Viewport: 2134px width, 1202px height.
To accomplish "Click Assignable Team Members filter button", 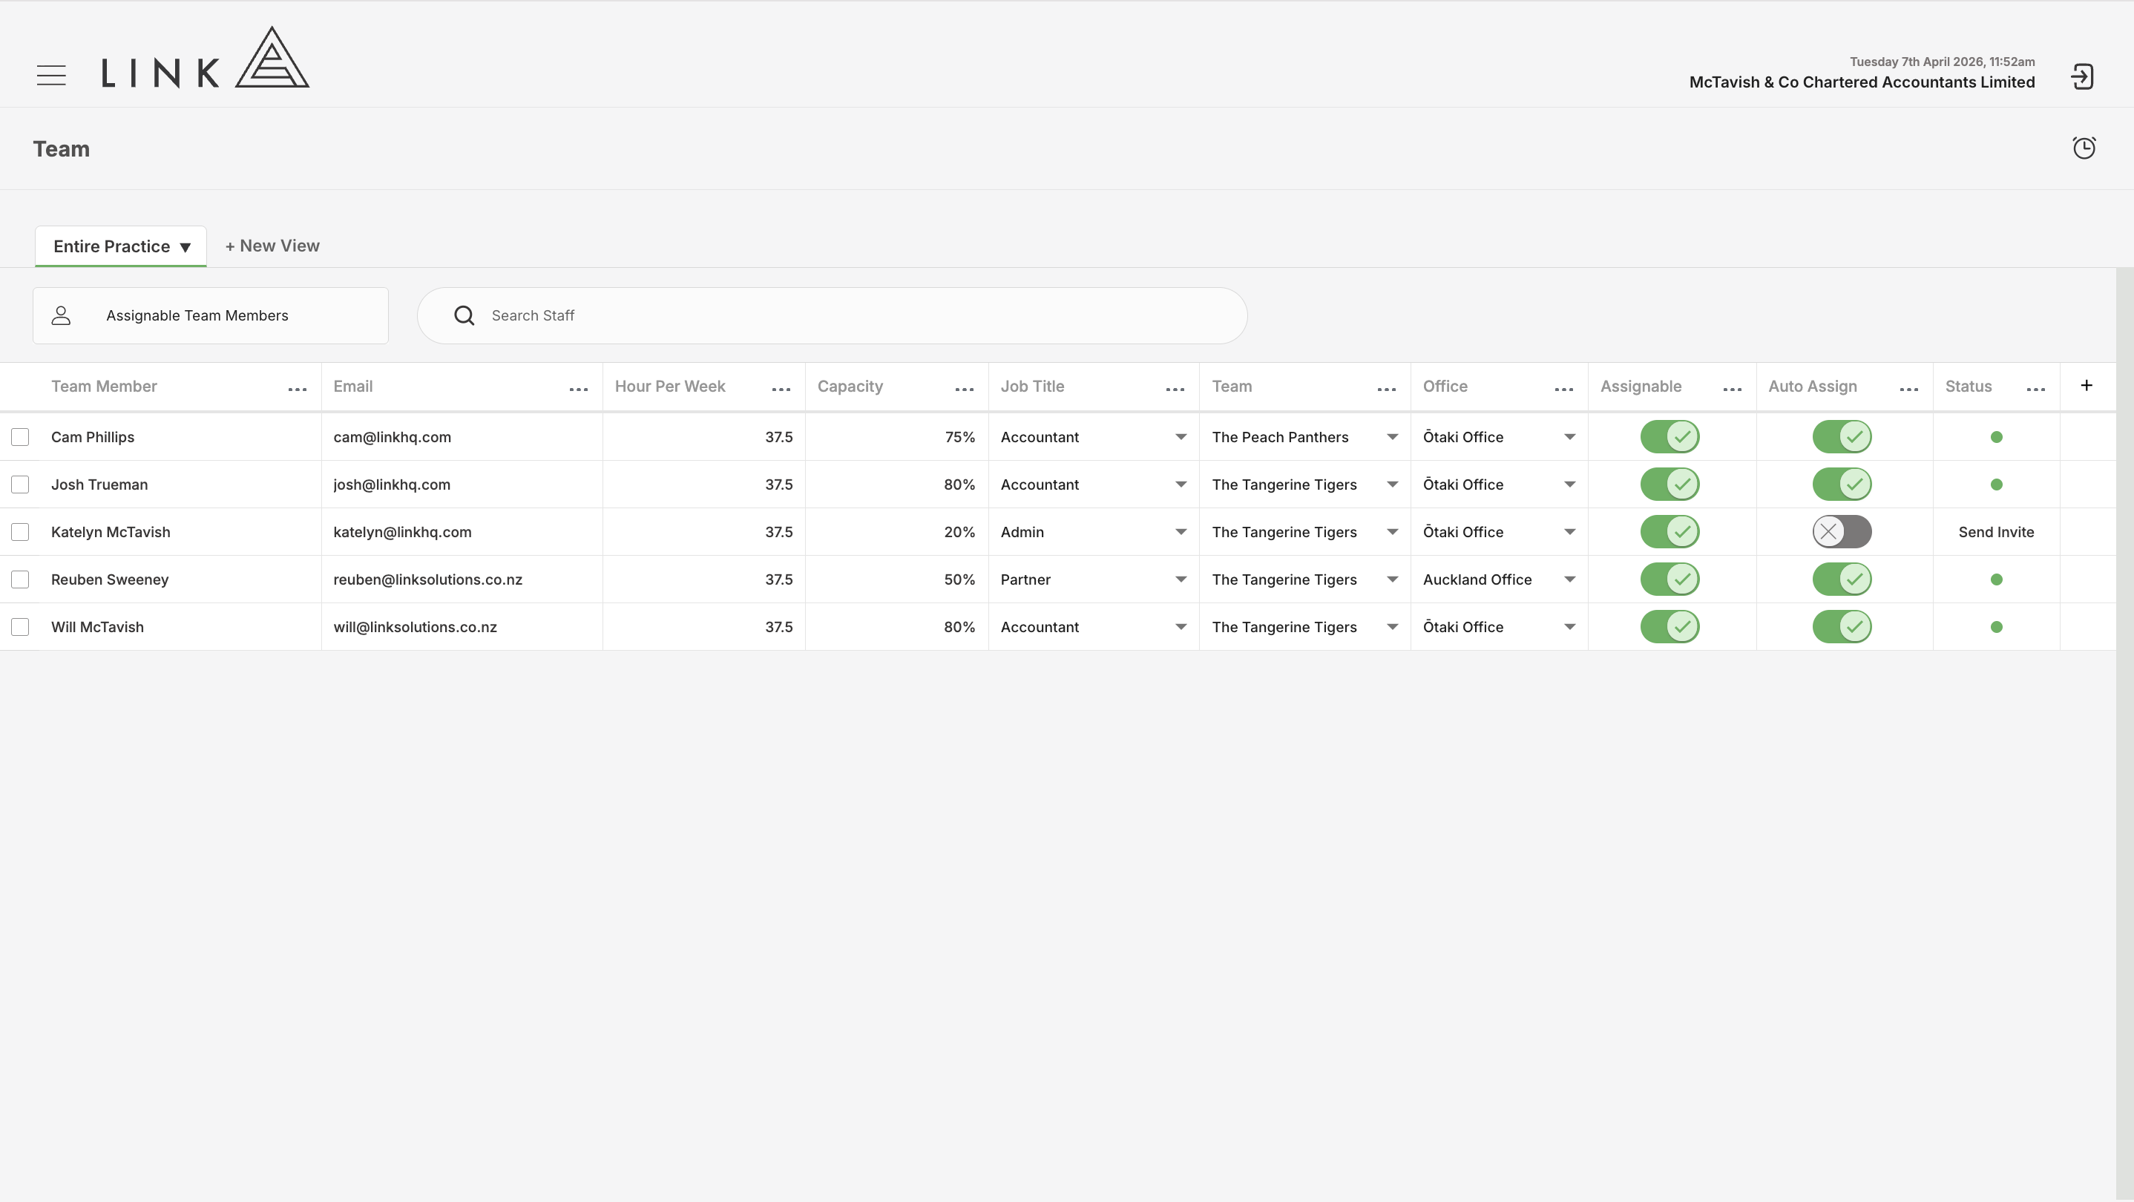I will (211, 315).
